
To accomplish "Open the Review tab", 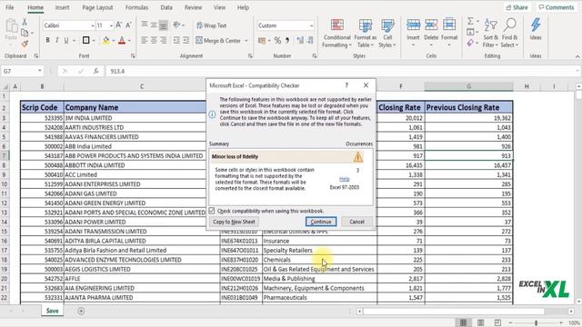I will click(193, 7).
